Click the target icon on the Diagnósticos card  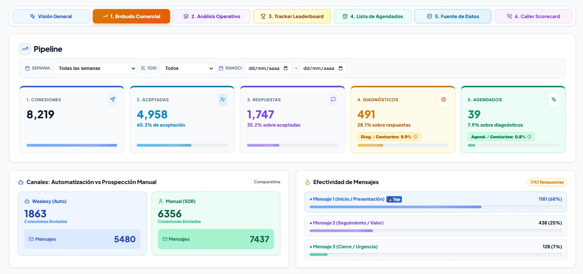[444, 99]
